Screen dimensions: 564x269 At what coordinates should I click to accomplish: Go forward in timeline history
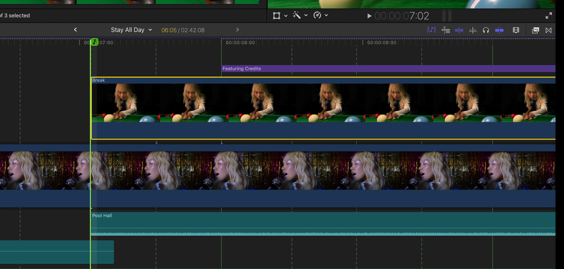coord(238,30)
